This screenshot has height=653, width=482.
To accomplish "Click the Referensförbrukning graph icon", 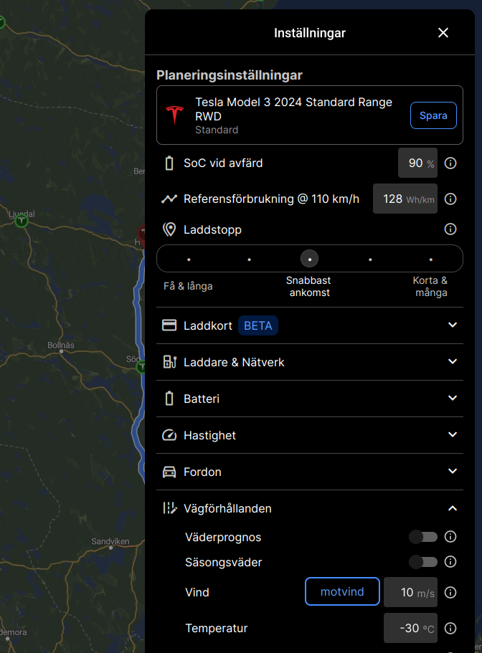I will coord(169,199).
